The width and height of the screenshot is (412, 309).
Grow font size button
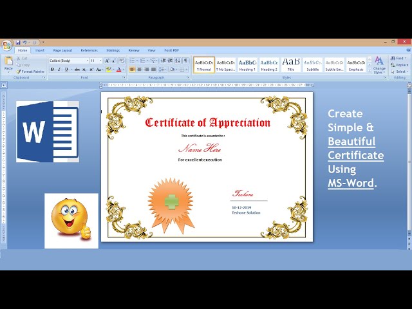point(107,61)
